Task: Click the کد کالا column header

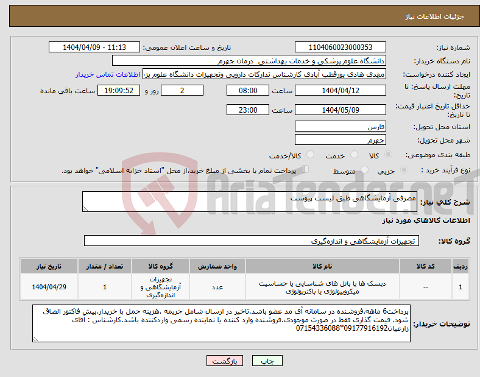Action: point(426,266)
